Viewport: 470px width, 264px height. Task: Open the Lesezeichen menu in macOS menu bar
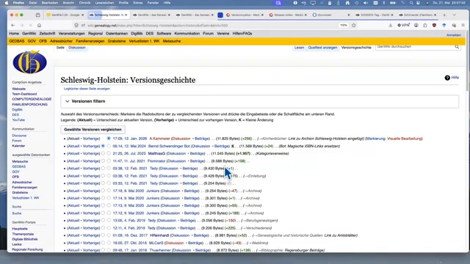[104, 3]
